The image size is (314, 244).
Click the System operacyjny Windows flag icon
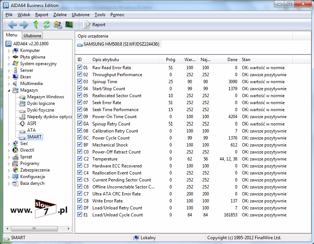15,64
